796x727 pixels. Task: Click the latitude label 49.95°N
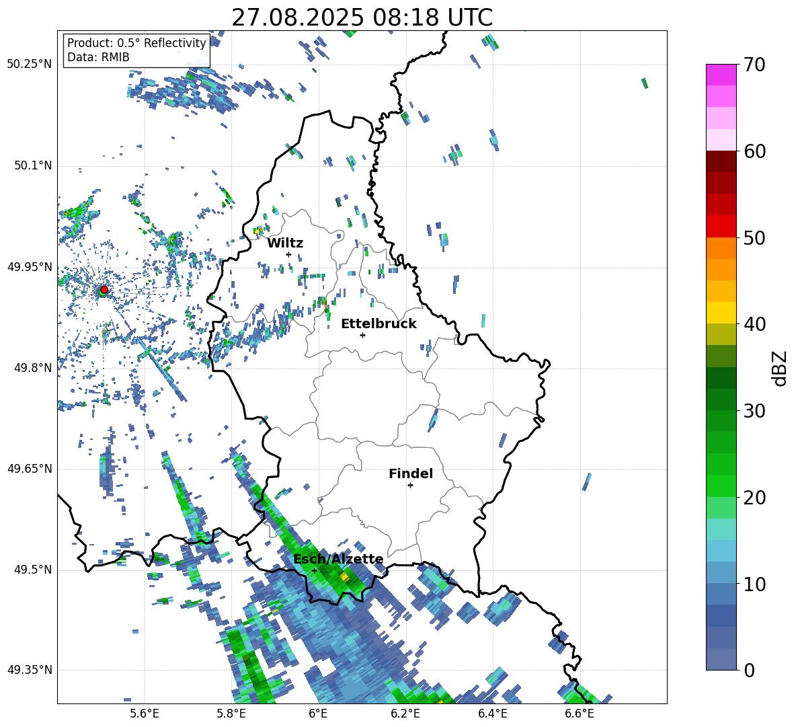point(29,267)
